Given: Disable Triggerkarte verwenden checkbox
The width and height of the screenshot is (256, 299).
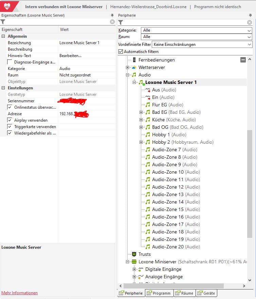Looking at the screenshot, I should [x=10, y=127].
